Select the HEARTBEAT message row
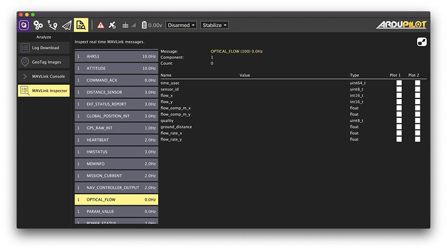This screenshot has height=250, width=447. [117, 140]
